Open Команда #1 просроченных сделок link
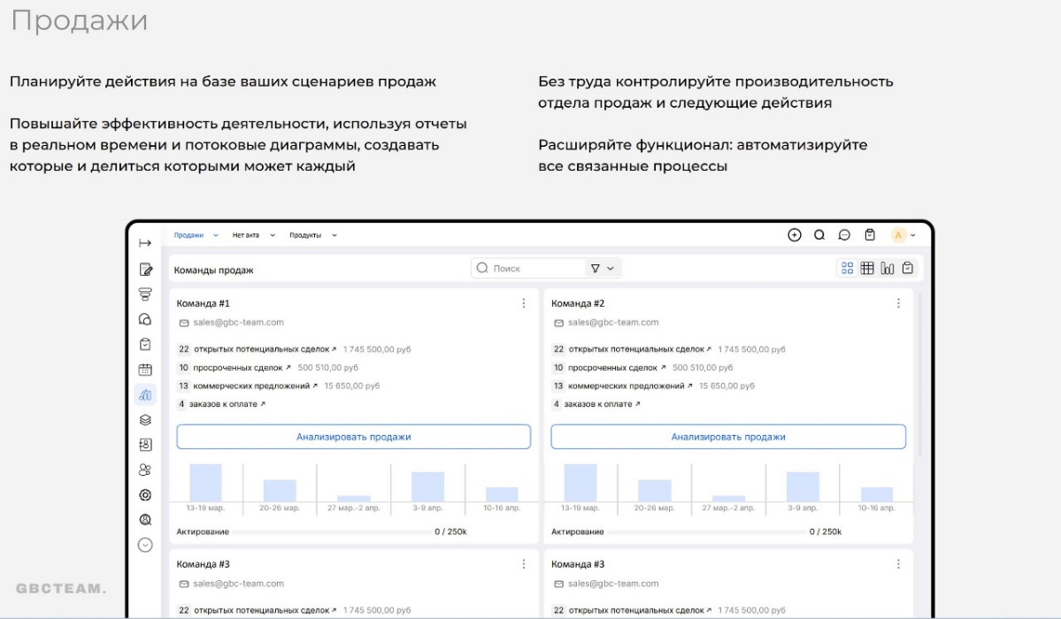1061x619 pixels. pyautogui.click(x=242, y=367)
